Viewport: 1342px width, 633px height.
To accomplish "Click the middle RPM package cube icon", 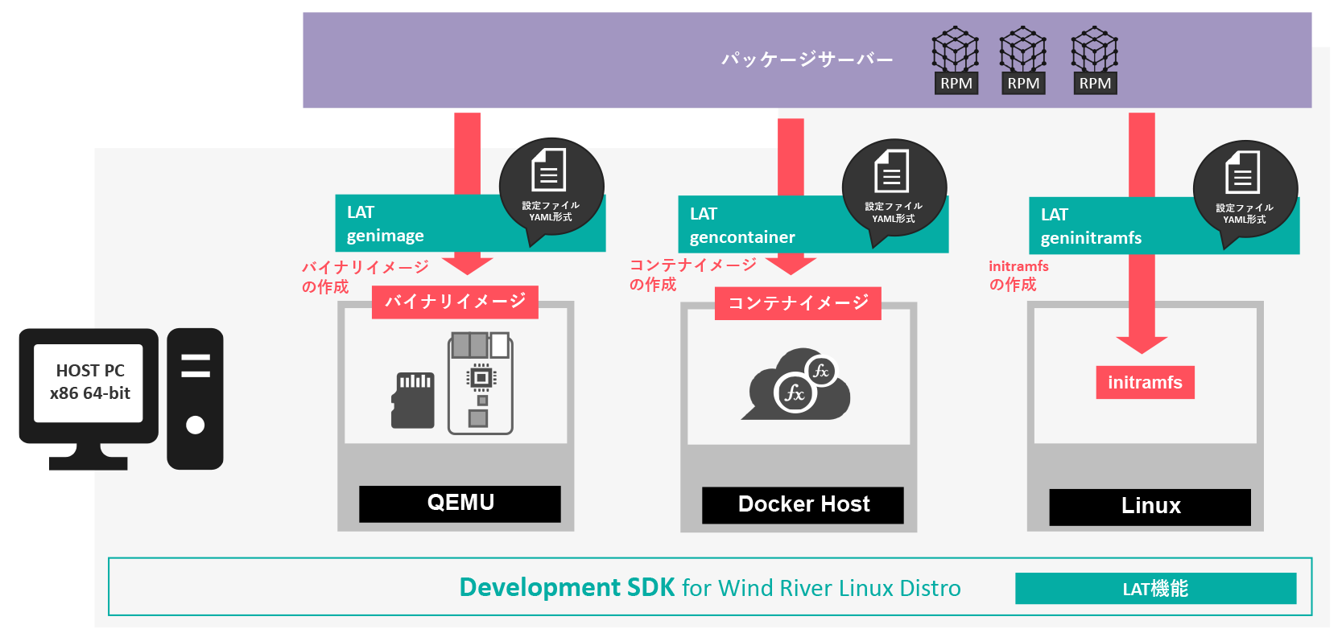I will (x=1023, y=60).
